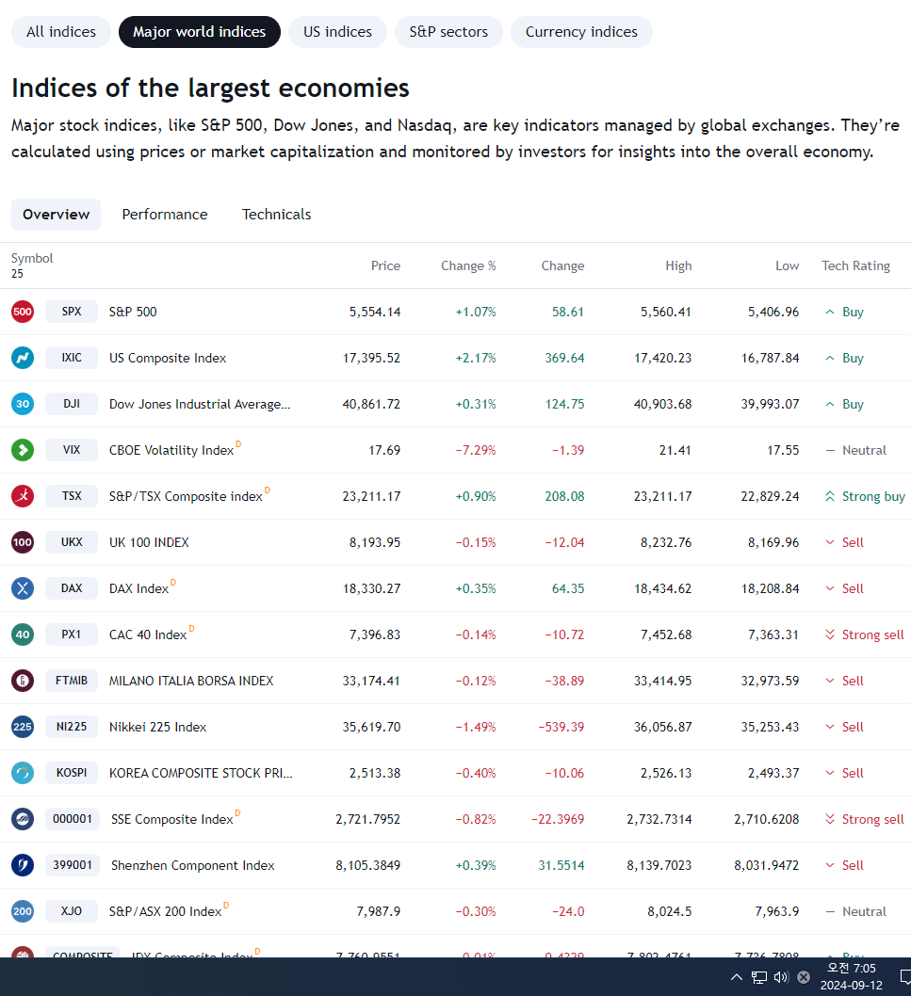Switch to the Technicals tab
The image size is (911, 996).
coord(277,215)
